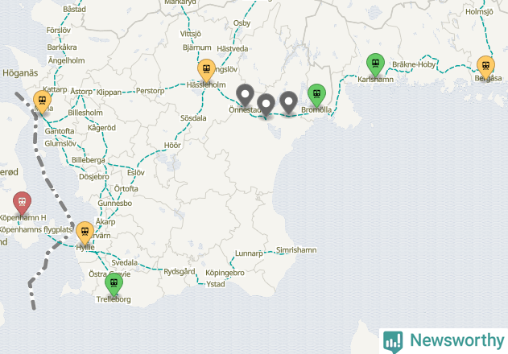Click the Bräkne-Hoby station label

pos(414,64)
